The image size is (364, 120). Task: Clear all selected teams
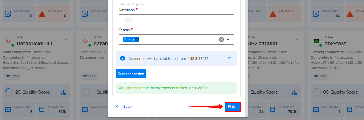click(x=222, y=40)
